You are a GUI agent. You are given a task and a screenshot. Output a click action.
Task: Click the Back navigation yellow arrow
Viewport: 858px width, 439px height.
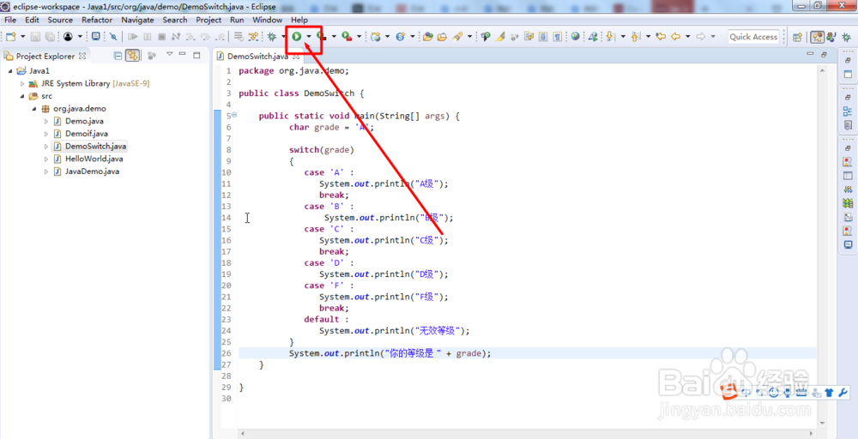676,37
